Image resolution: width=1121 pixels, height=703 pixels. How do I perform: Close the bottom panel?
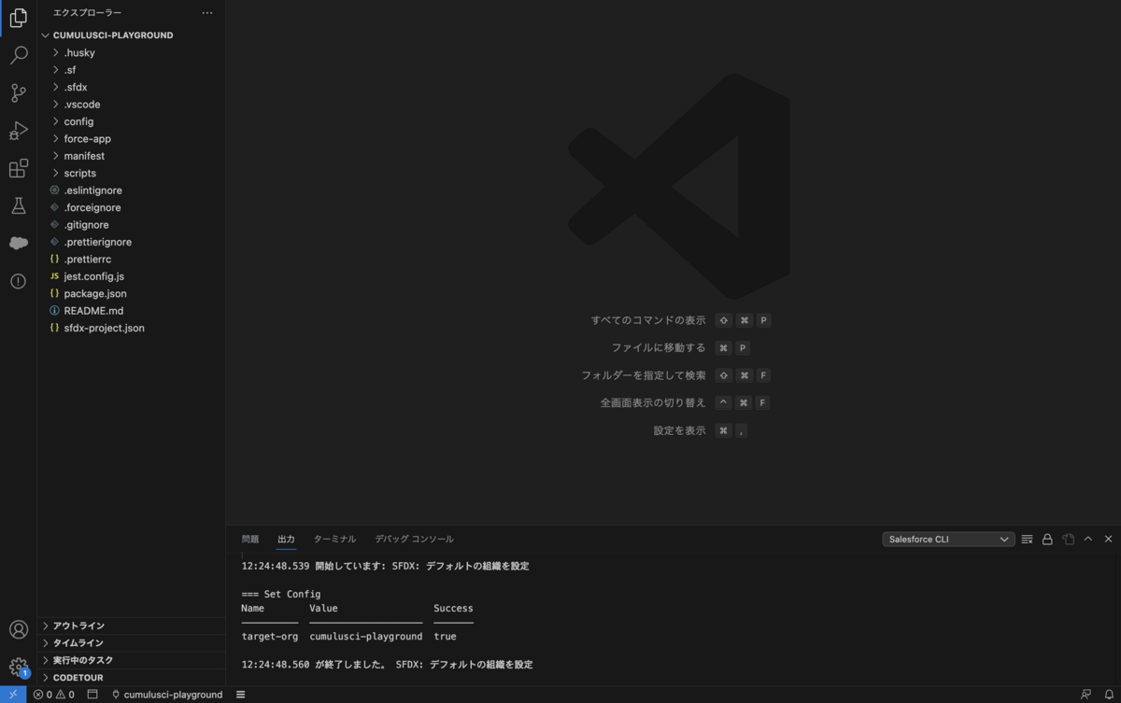(x=1109, y=540)
